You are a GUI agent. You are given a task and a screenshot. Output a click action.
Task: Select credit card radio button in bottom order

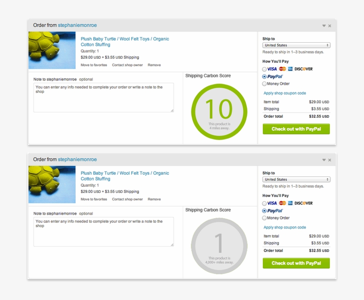coord(264,204)
